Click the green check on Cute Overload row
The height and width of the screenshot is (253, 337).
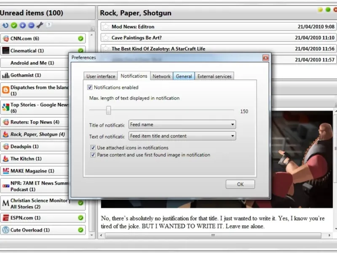pos(80,230)
